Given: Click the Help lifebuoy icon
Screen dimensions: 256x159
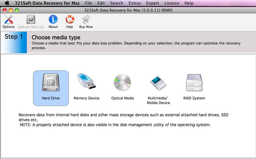Looking at the screenshot, I should click(70, 19).
